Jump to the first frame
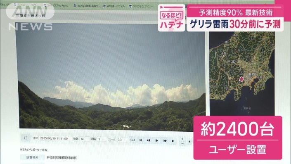 [140, 140]
